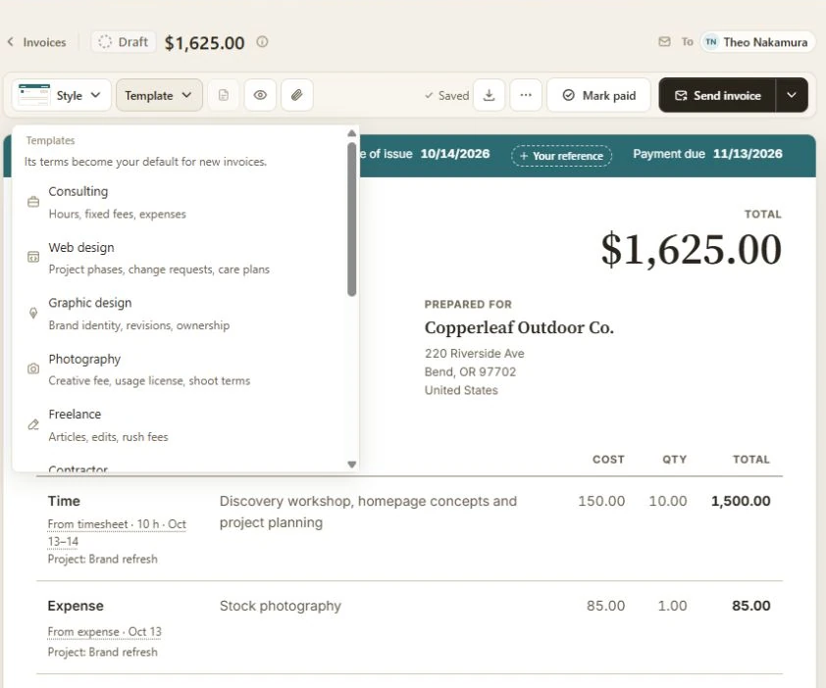Image resolution: width=826 pixels, height=688 pixels.
Task: Click the Discovery workshop description text
Action: [368, 512]
